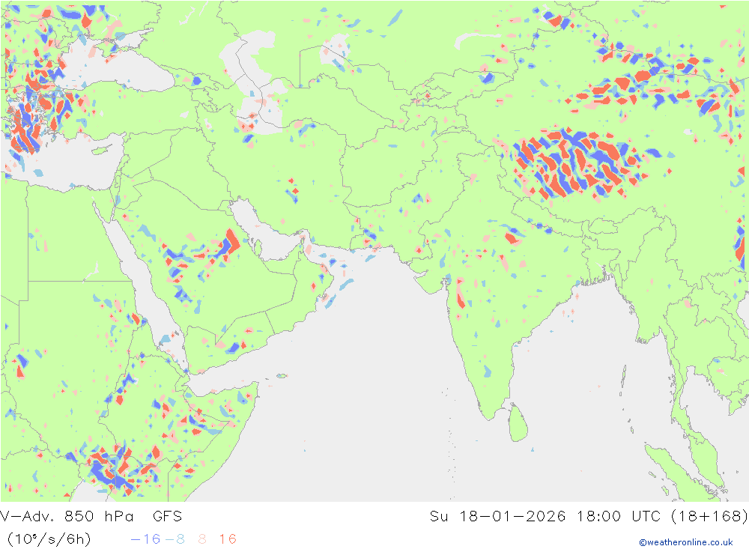
Task: Click the GFS model label
Action: point(167,517)
